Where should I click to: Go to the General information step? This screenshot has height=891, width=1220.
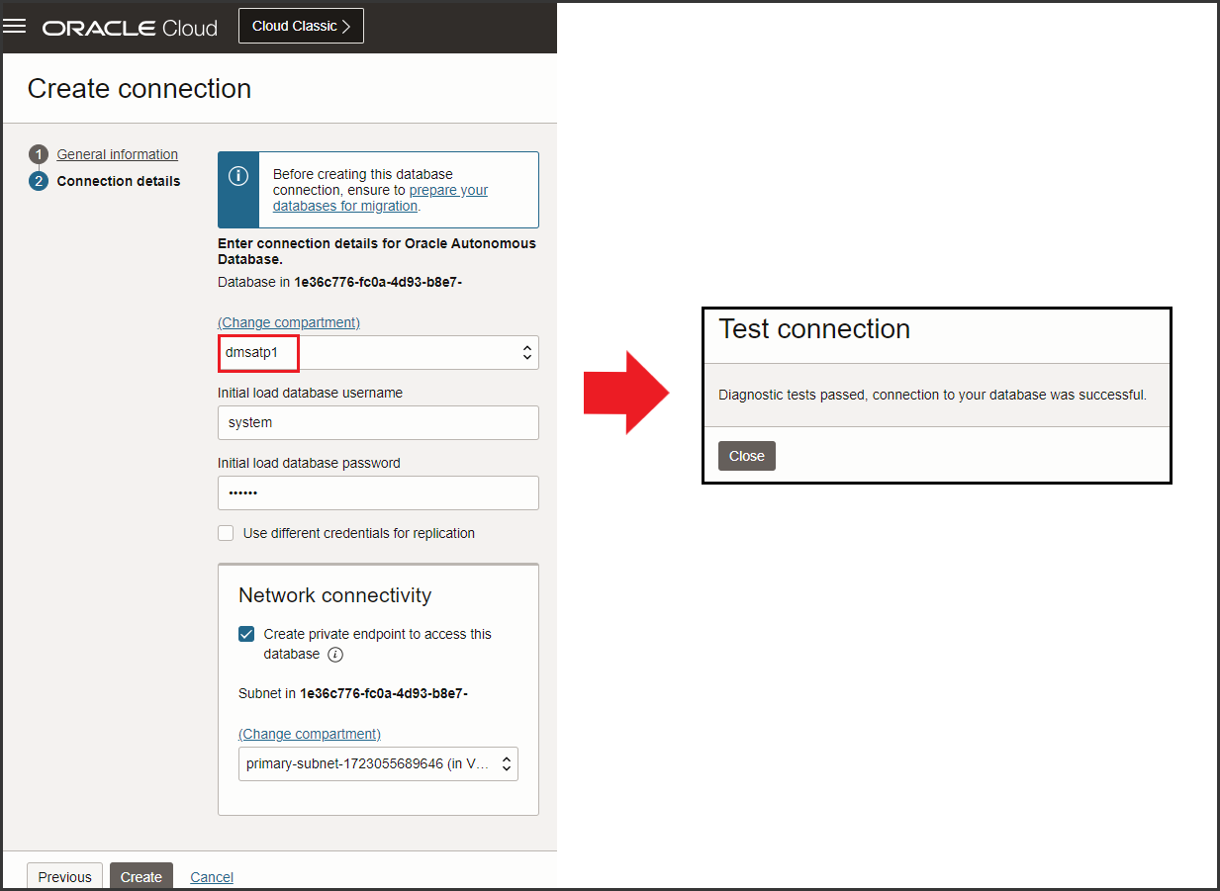[116, 154]
